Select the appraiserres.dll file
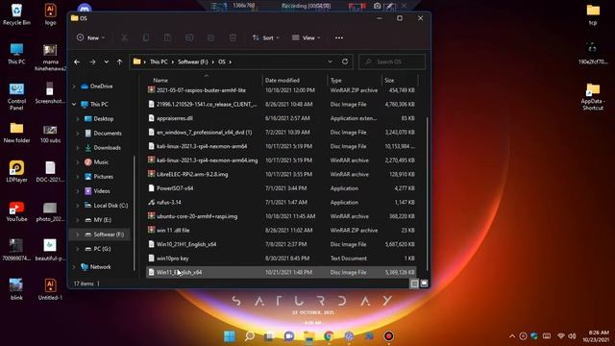The width and height of the screenshot is (615, 346). coord(282,118)
